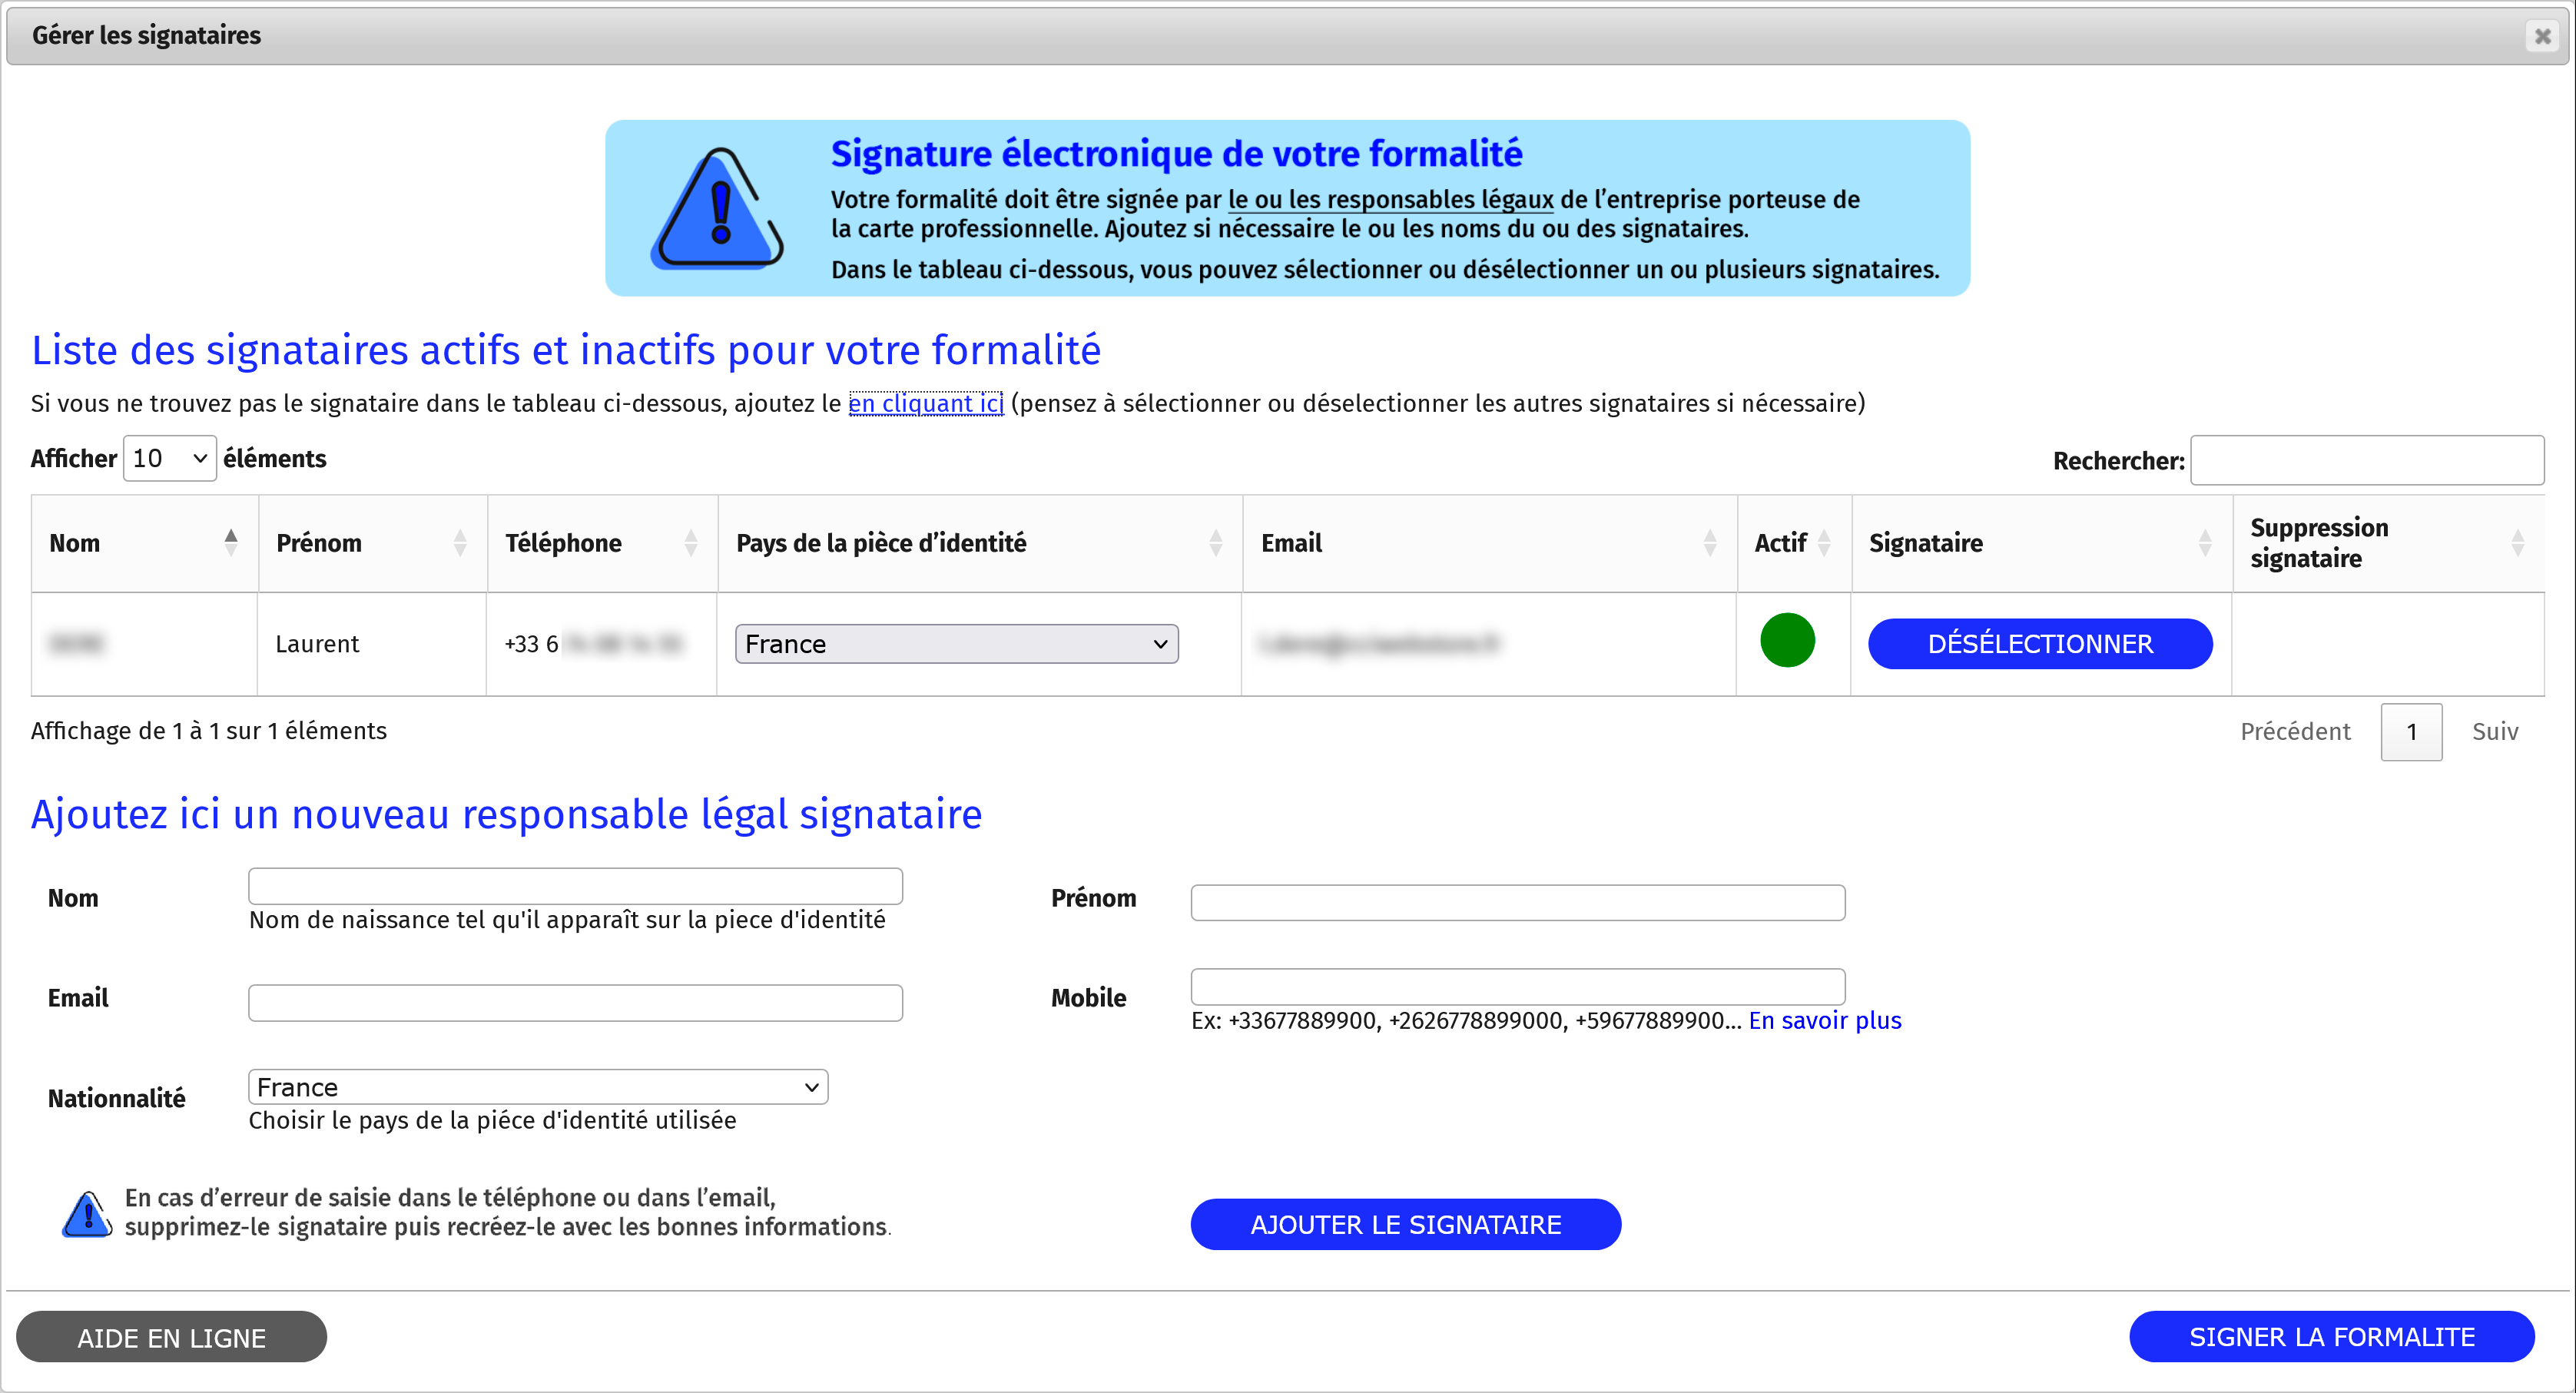Sort table by Nom column arrows
Screen dimensions: 2576x1393
(x=231, y=543)
